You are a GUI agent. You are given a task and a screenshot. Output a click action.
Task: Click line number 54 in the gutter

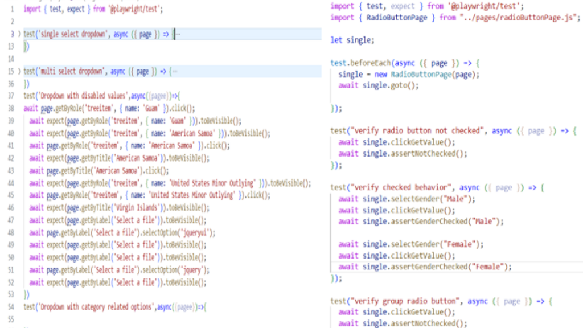[x=11, y=307]
